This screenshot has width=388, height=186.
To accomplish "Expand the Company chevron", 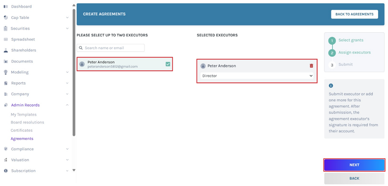I will (x=67, y=94).
